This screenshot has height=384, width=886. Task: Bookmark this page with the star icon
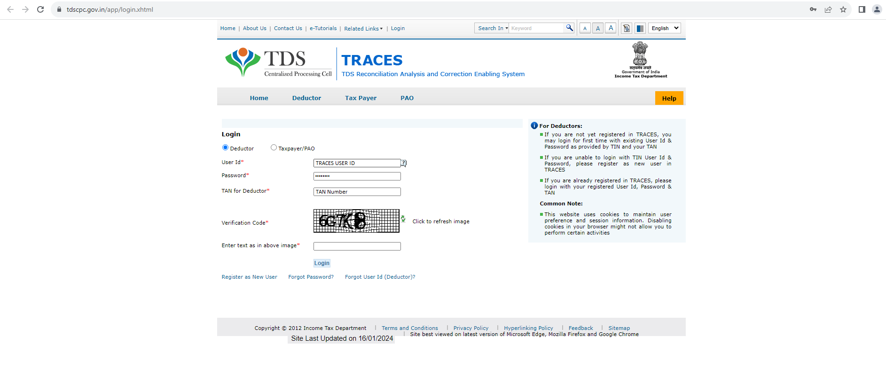click(x=843, y=9)
